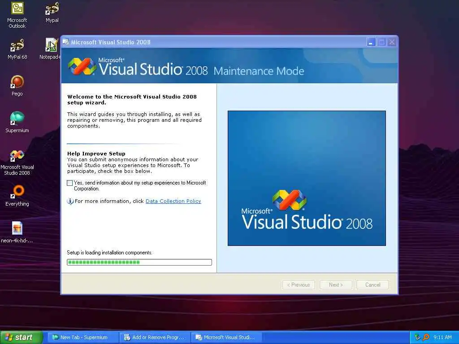Screen dimensions: 459x344
Task: Cancel the Visual Studio setup wizard
Action: tap(372, 284)
